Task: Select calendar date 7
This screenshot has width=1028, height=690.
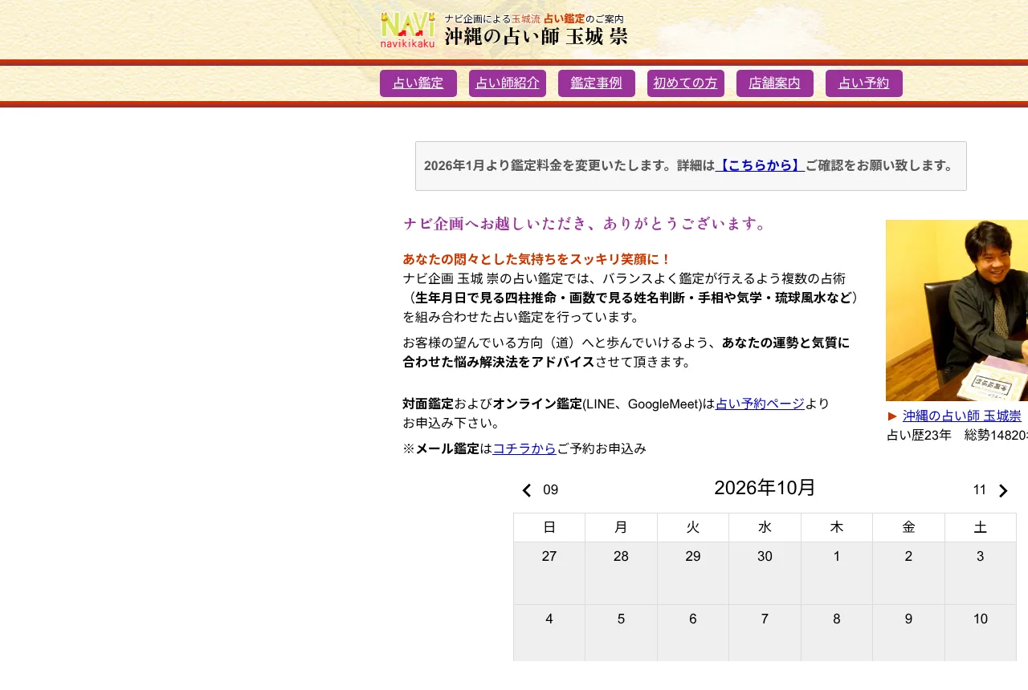Action: 765,633
